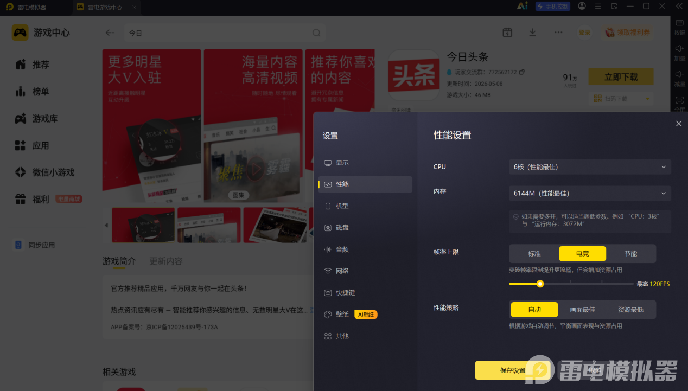Click the mini-window mode icon in title bar
The width and height of the screenshot is (688, 391).
[614, 7]
